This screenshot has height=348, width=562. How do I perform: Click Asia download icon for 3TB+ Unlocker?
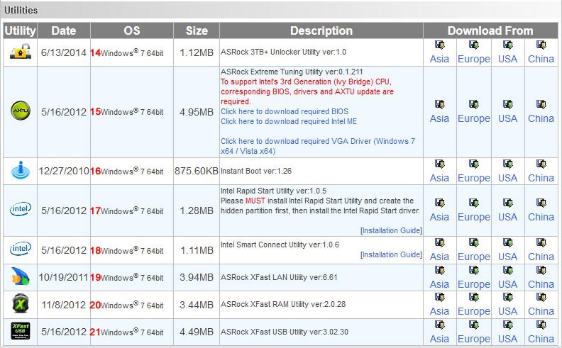(x=439, y=45)
